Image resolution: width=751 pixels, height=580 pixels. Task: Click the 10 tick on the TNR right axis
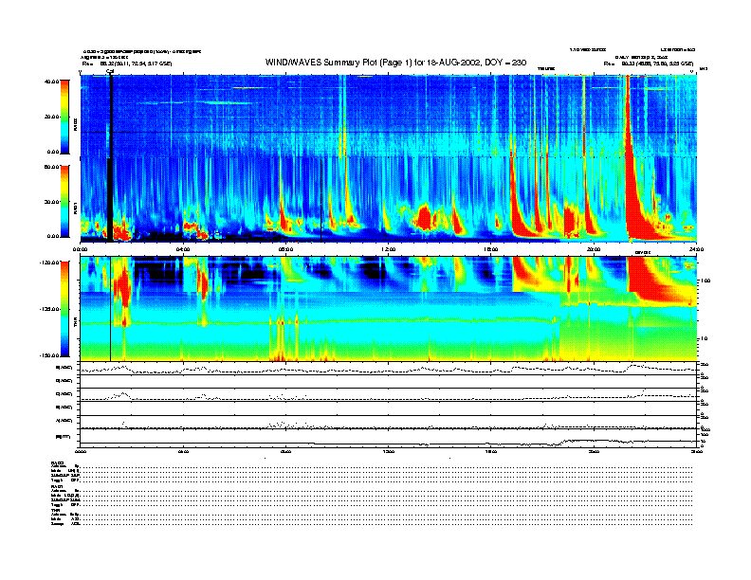(705, 338)
